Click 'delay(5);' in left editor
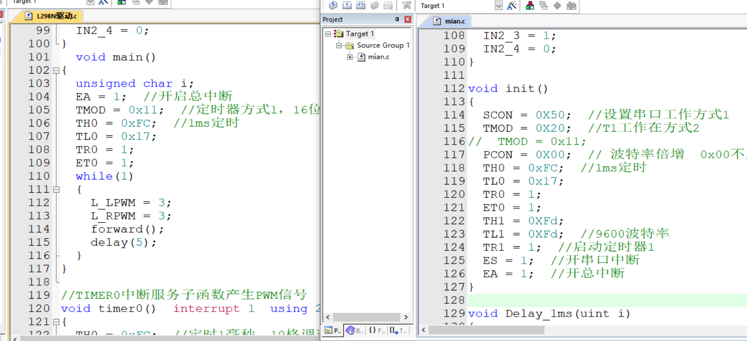This screenshot has width=747, height=341. pos(124,243)
